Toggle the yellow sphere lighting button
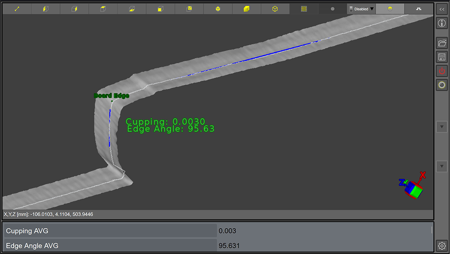 click(390, 9)
